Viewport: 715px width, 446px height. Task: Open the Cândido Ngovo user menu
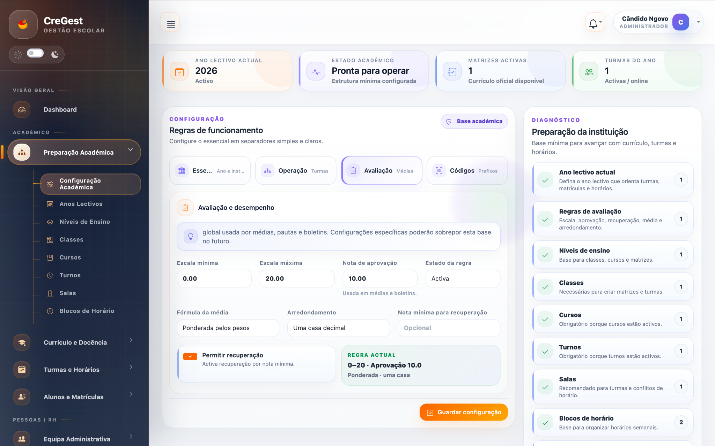coord(658,22)
